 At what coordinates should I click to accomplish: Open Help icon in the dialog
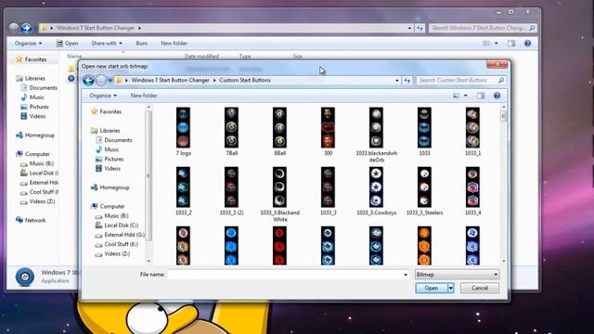pyautogui.click(x=497, y=96)
